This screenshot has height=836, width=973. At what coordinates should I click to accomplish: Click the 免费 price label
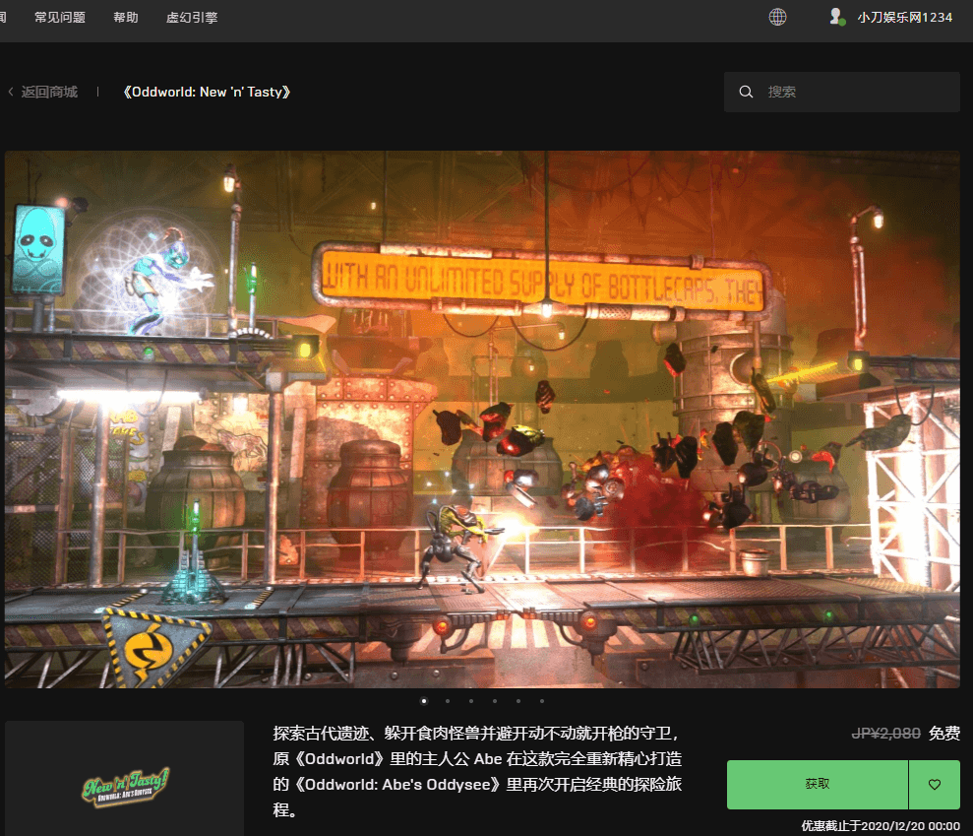point(944,734)
